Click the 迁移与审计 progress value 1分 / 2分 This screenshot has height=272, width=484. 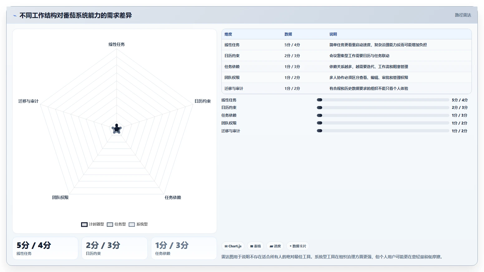click(x=459, y=131)
